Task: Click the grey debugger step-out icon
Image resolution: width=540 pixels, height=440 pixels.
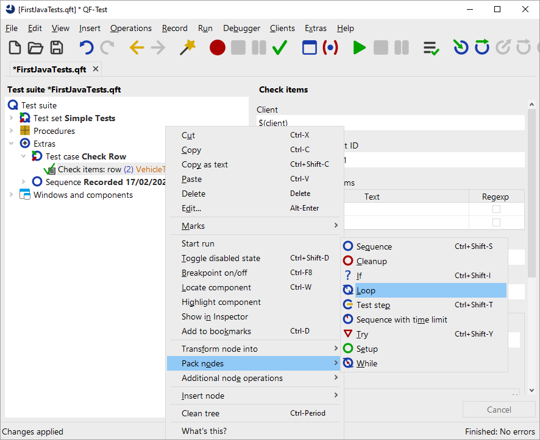Action: pos(503,47)
